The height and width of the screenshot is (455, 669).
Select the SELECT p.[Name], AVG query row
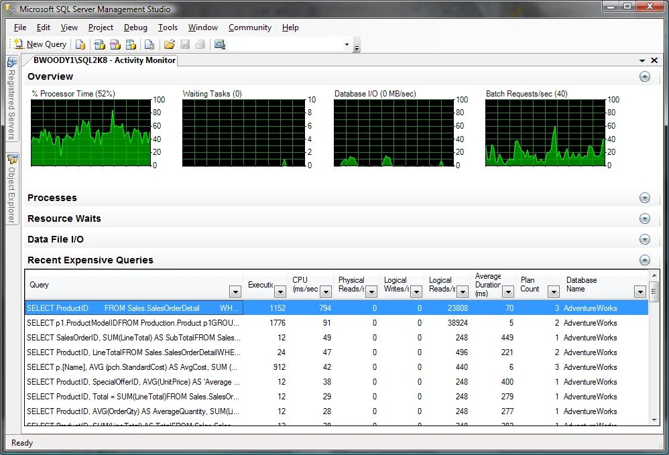[337, 367]
